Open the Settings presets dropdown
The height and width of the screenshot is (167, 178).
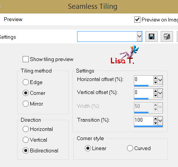140,36
